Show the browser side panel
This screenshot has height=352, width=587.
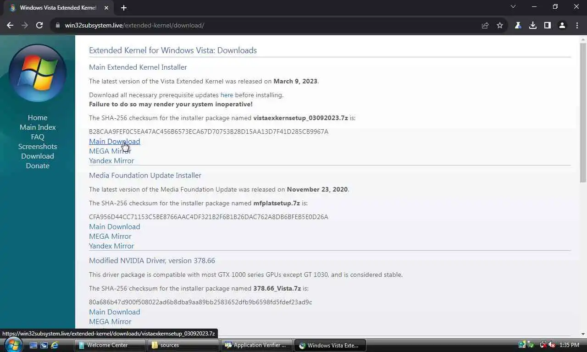[x=548, y=25]
